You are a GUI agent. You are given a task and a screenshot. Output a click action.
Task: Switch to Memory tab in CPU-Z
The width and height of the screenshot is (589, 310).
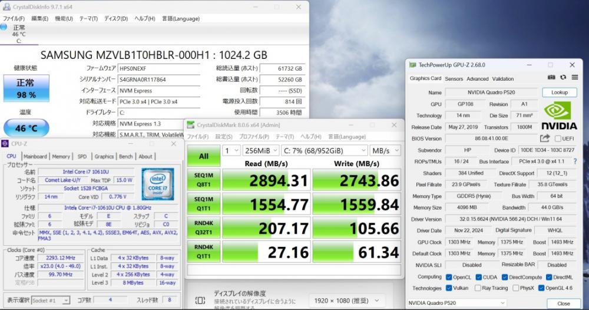tap(61, 156)
